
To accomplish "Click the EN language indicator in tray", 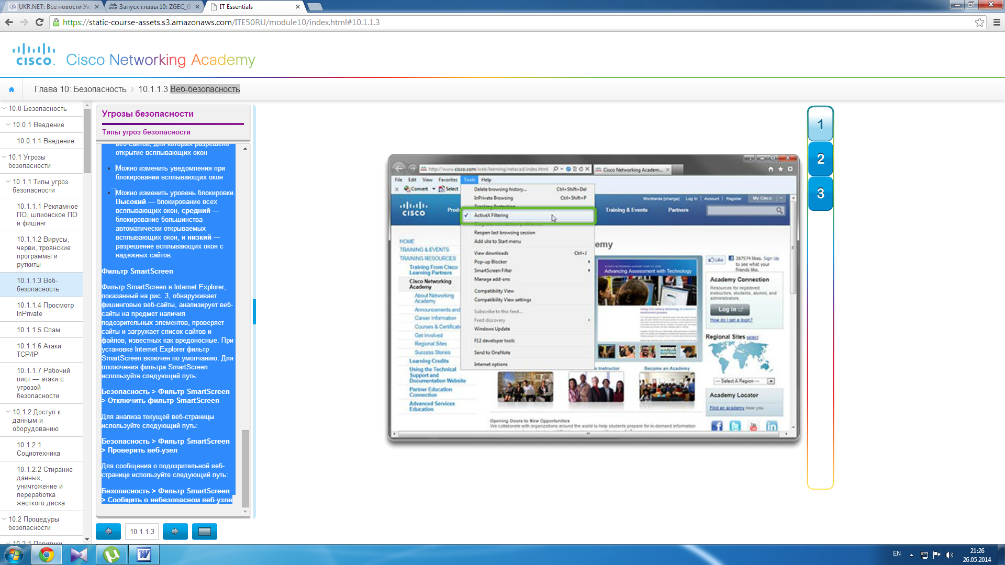I will coord(897,553).
